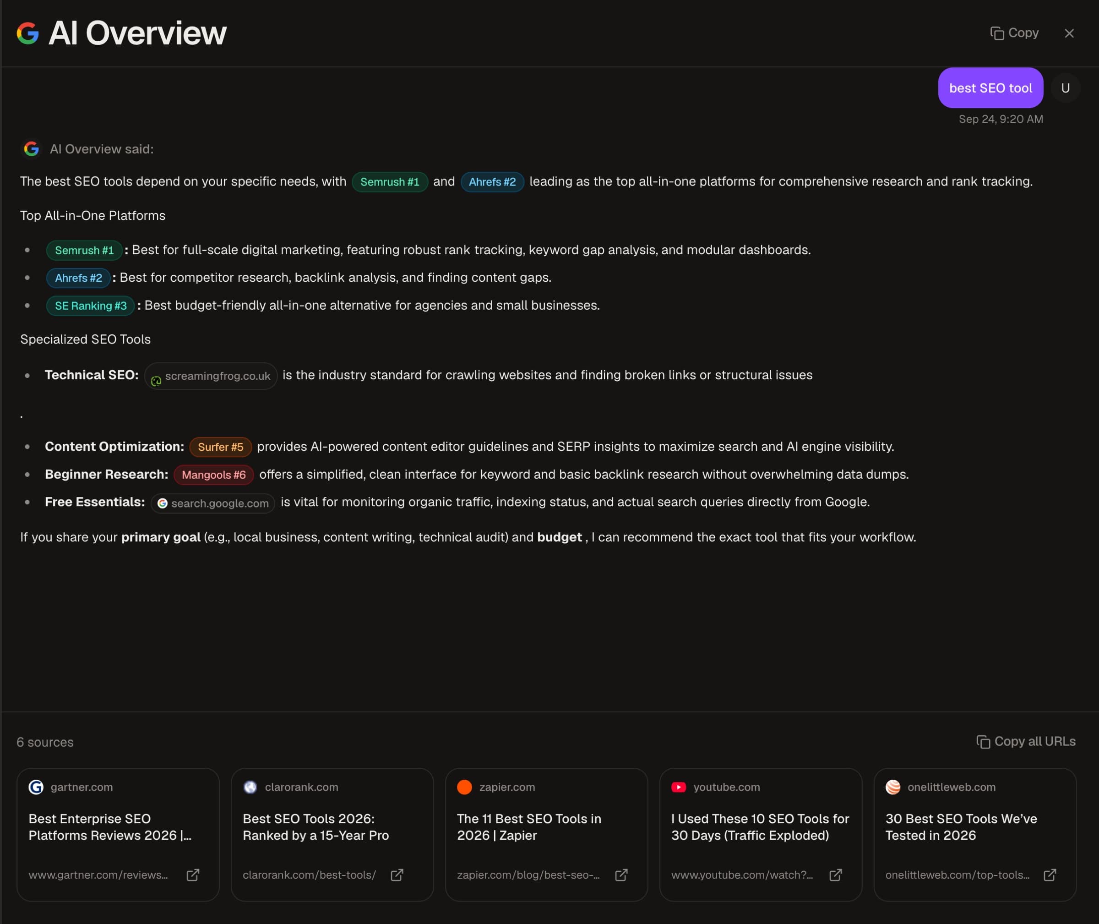Open the external link icon on the youtube.com card
Image resolution: width=1099 pixels, height=924 pixels.
[836, 875]
